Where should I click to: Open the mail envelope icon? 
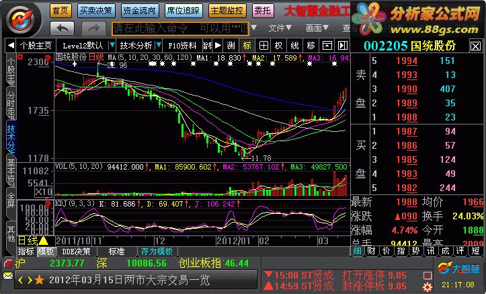click(x=8, y=276)
